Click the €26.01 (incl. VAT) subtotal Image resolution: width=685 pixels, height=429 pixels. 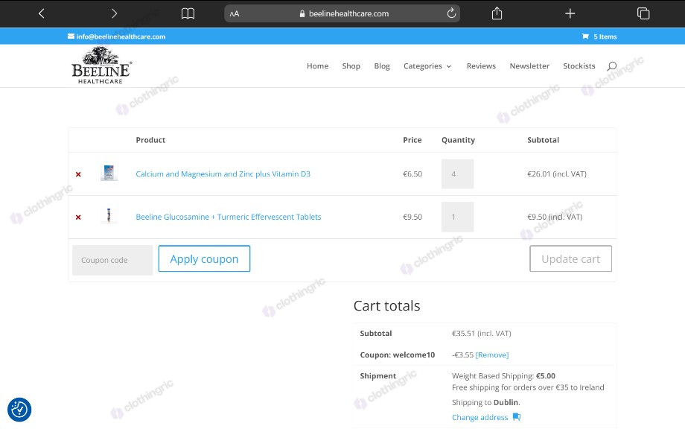click(557, 174)
